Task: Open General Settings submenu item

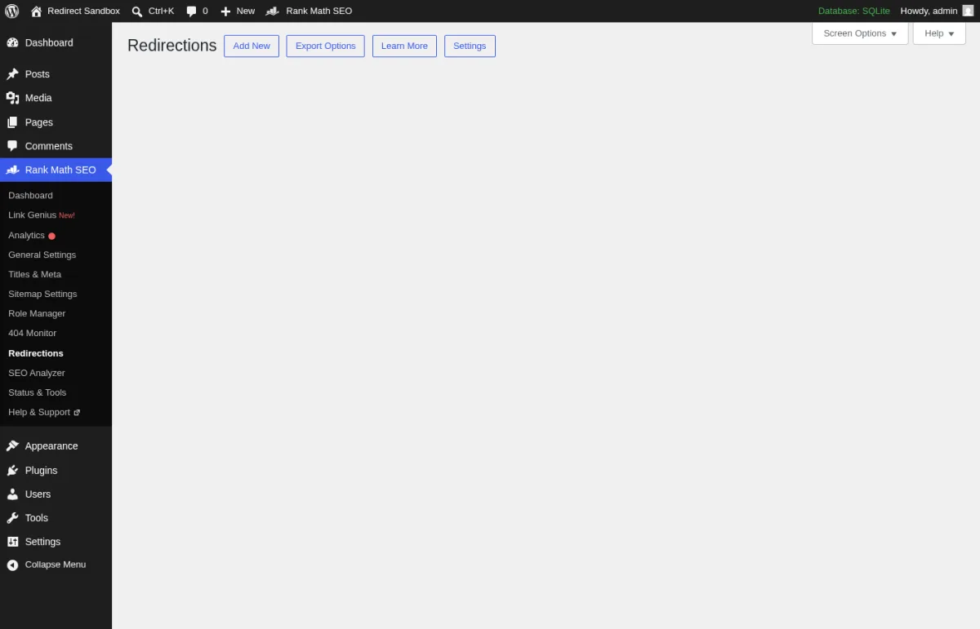Action: 42,255
